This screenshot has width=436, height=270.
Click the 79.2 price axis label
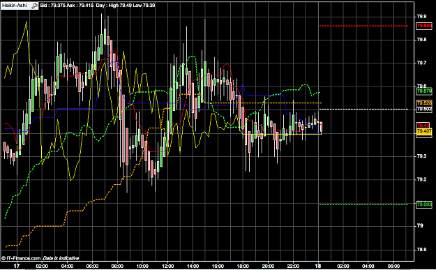point(421,179)
